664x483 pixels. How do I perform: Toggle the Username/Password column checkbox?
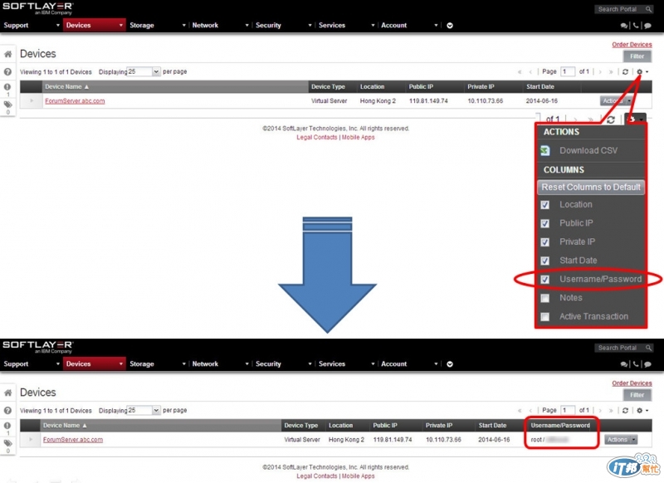[545, 280]
